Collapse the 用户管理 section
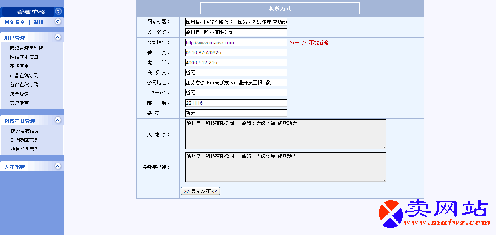The image size is (496, 235). pyautogui.click(x=58, y=37)
